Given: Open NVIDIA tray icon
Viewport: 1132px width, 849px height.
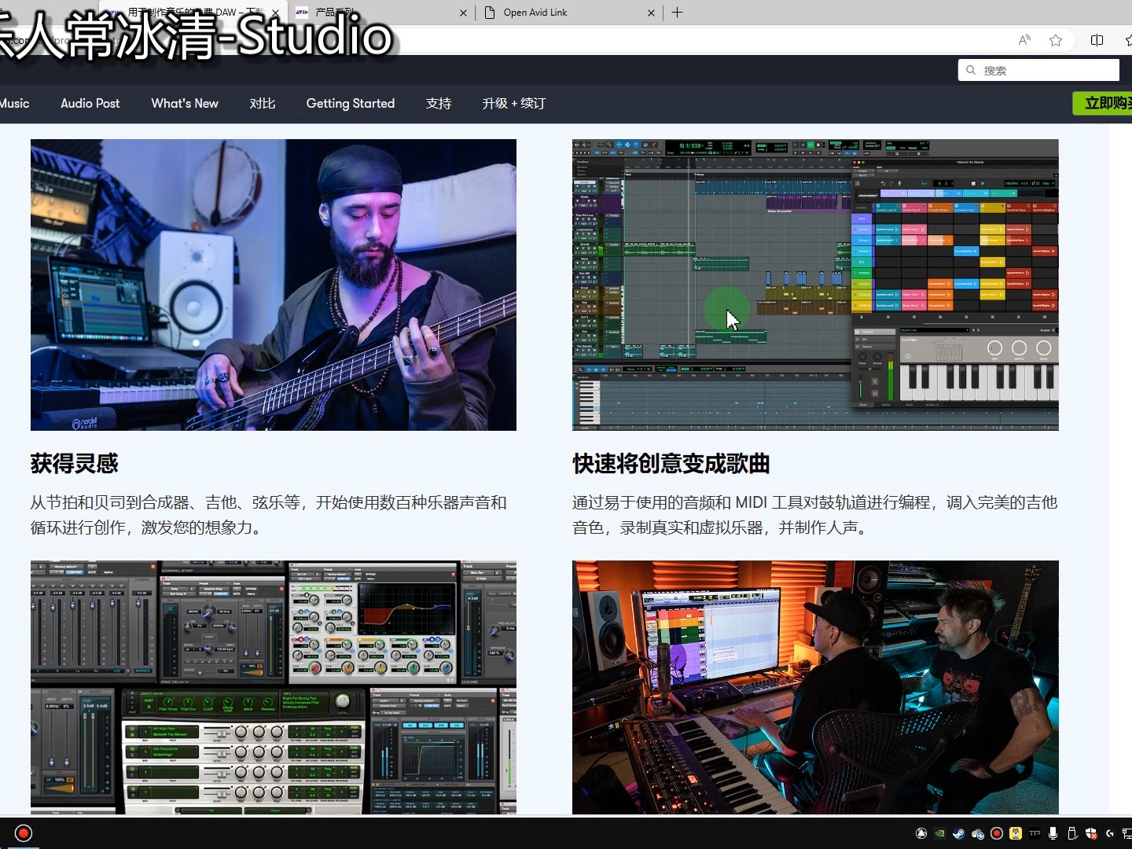Looking at the screenshot, I should 940,833.
